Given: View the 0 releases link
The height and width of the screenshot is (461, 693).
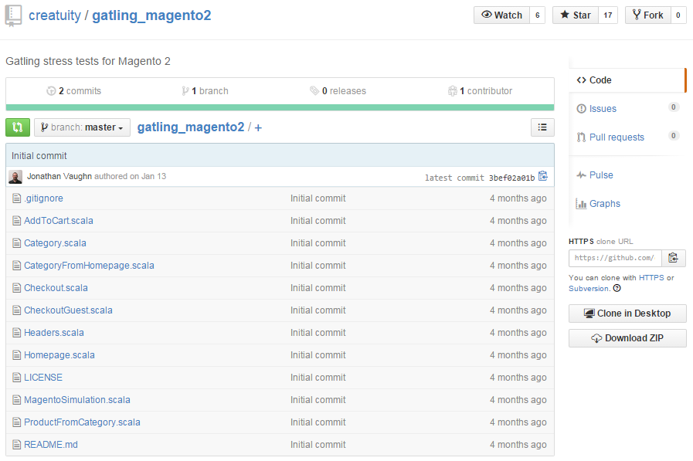Looking at the screenshot, I should coord(338,91).
